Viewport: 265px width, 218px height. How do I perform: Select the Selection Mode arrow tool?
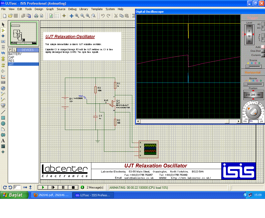click(x=3, y=25)
